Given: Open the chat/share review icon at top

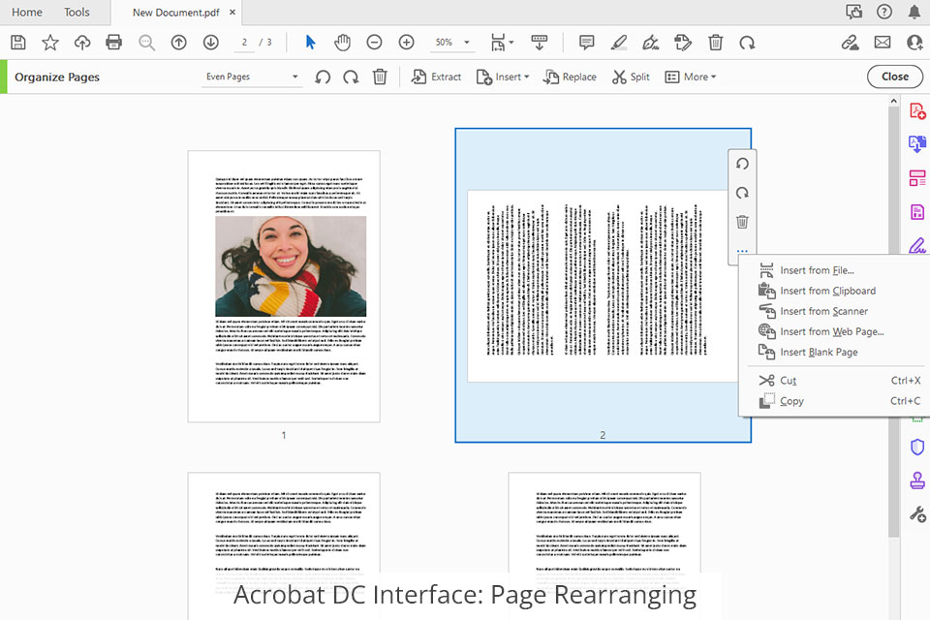Looking at the screenshot, I should click(853, 12).
